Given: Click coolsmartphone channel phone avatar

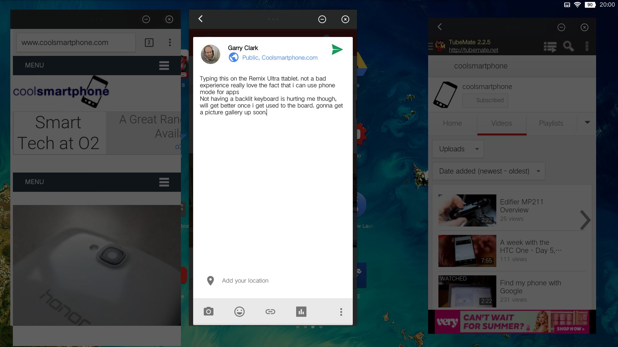Looking at the screenshot, I should (x=445, y=94).
